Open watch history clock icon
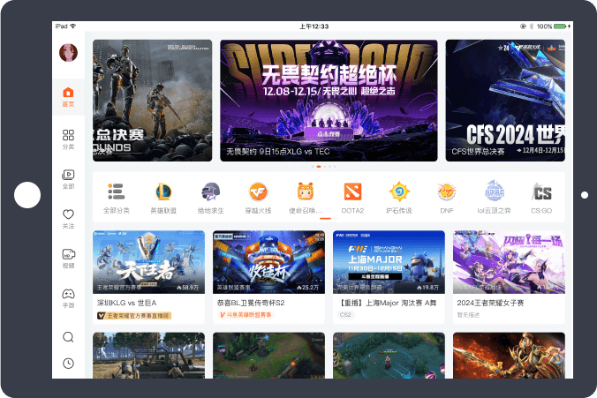The height and width of the screenshot is (398, 597). (68, 364)
